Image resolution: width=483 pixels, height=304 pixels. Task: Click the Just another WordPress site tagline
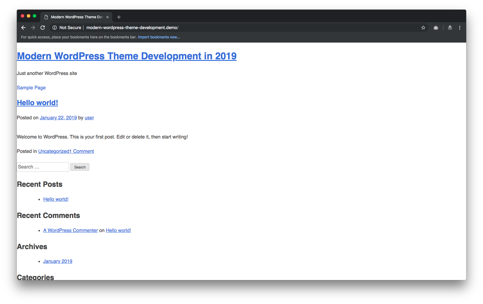point(47,73)
